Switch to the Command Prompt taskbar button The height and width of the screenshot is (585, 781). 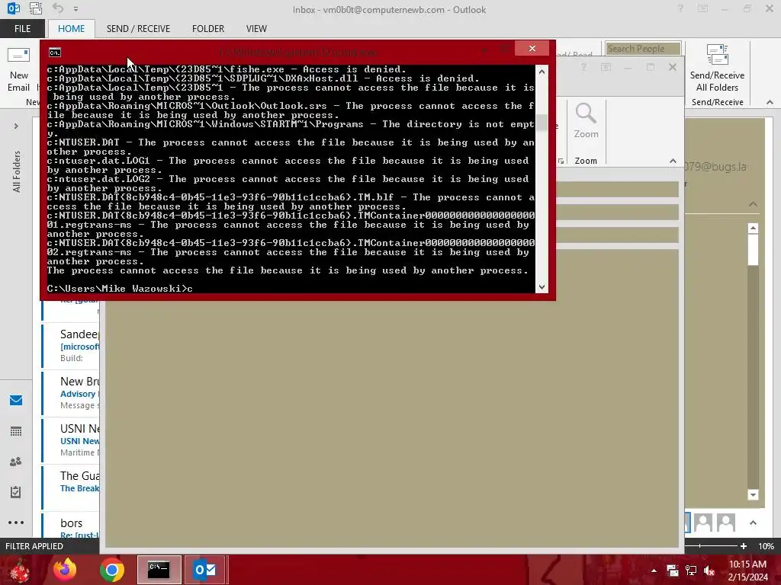coord(159,570)
